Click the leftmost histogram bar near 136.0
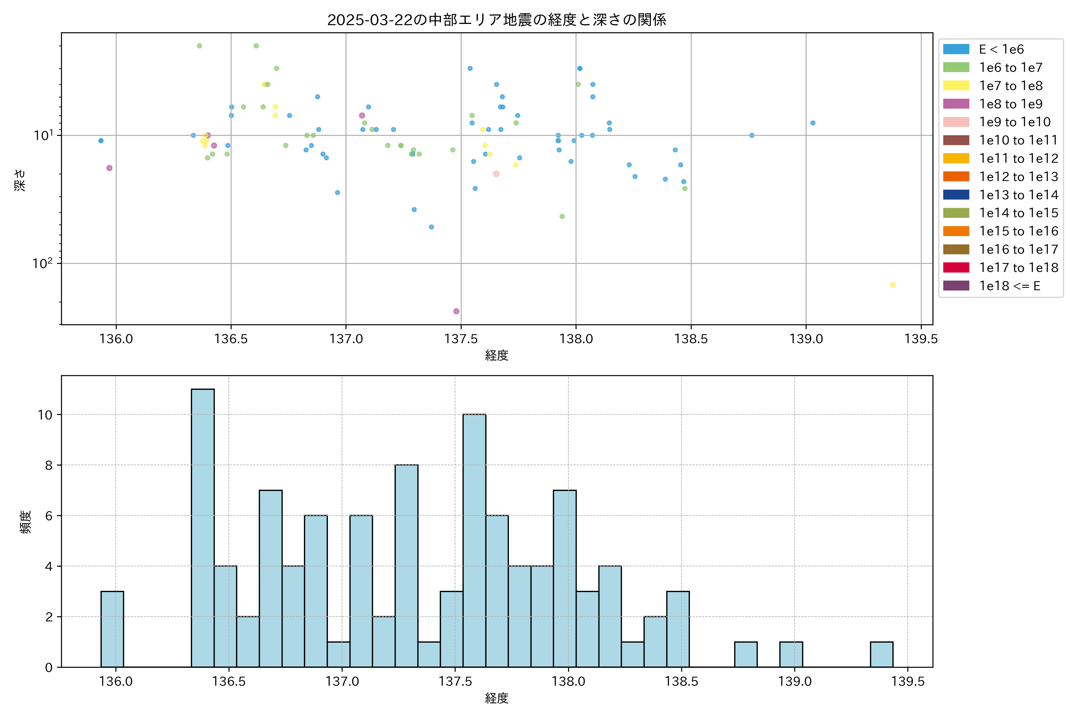1077x718 pixels. coord(112,629)
